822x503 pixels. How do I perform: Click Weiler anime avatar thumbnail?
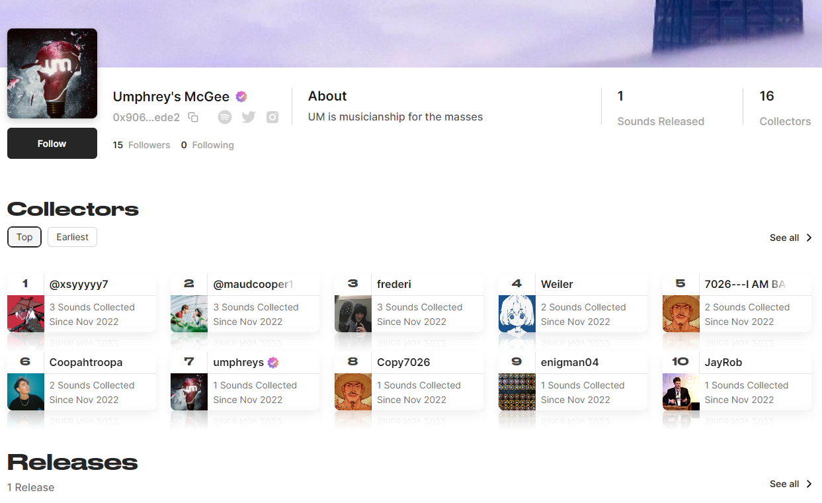point(517,314)
